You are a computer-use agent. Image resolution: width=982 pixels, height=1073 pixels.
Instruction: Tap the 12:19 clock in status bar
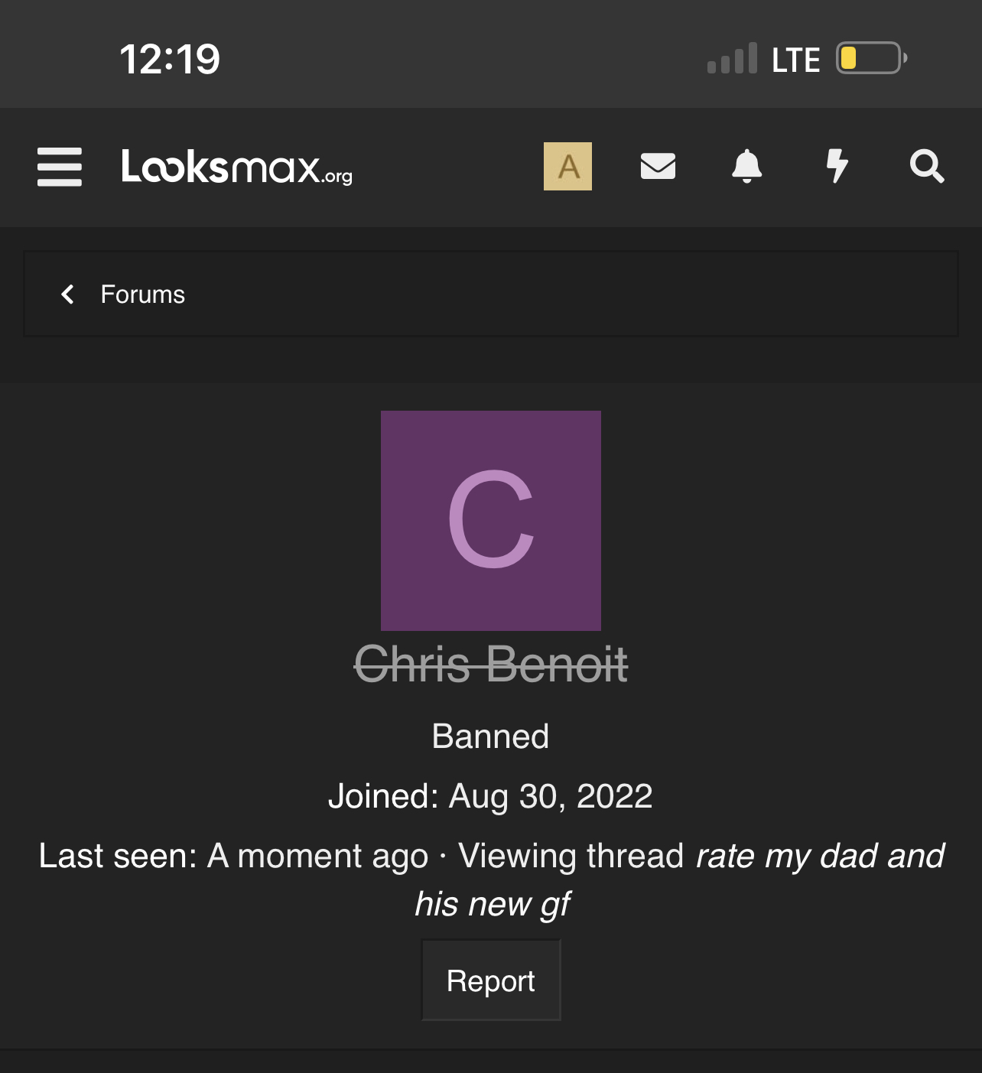[170, 59]
